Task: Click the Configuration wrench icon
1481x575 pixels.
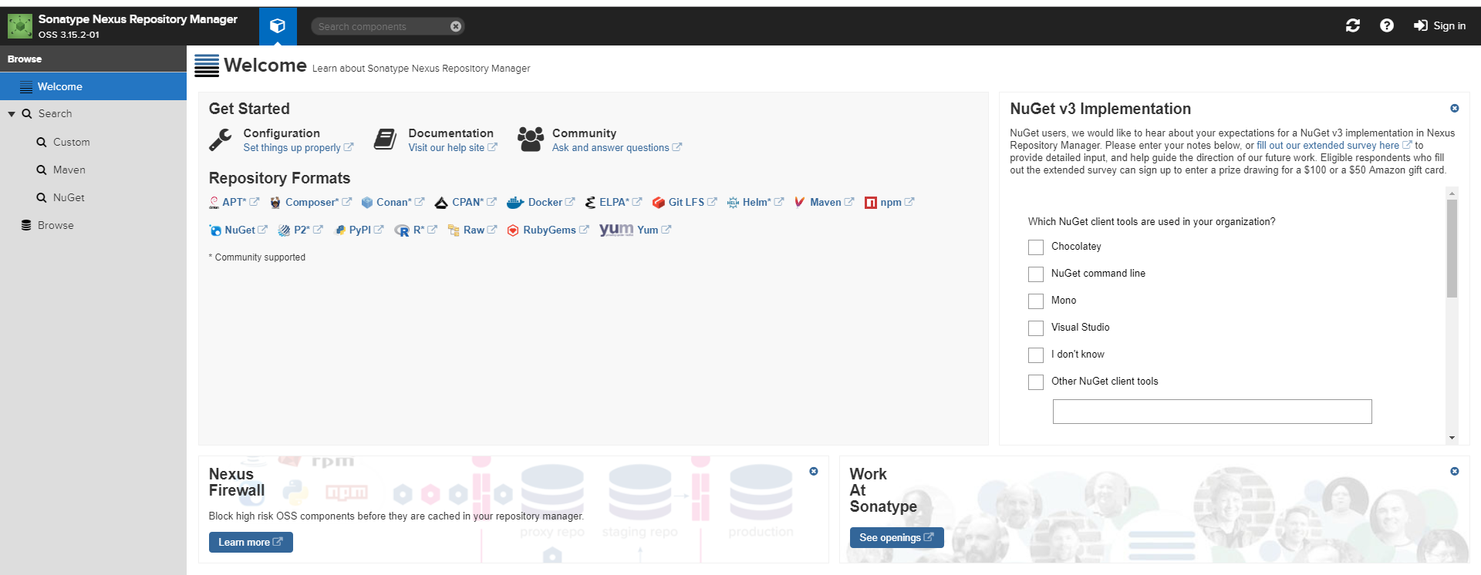Action: point(221,140)
